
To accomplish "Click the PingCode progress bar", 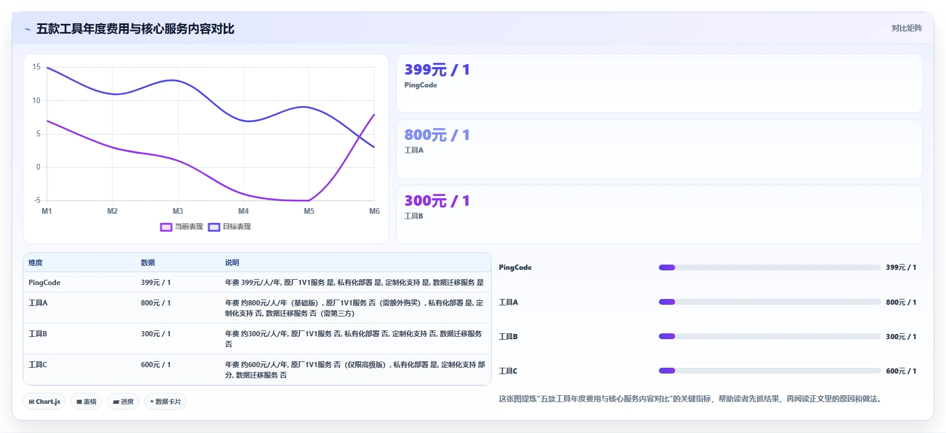I will tap(769, 267).
